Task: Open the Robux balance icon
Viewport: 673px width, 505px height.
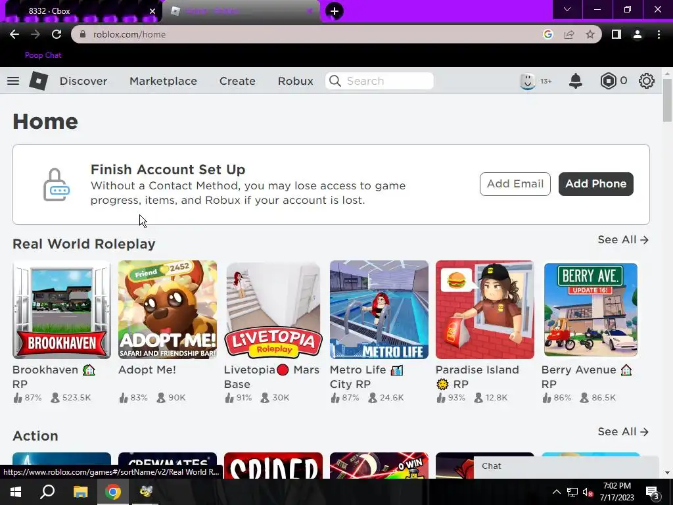Action: pos(608,81)
